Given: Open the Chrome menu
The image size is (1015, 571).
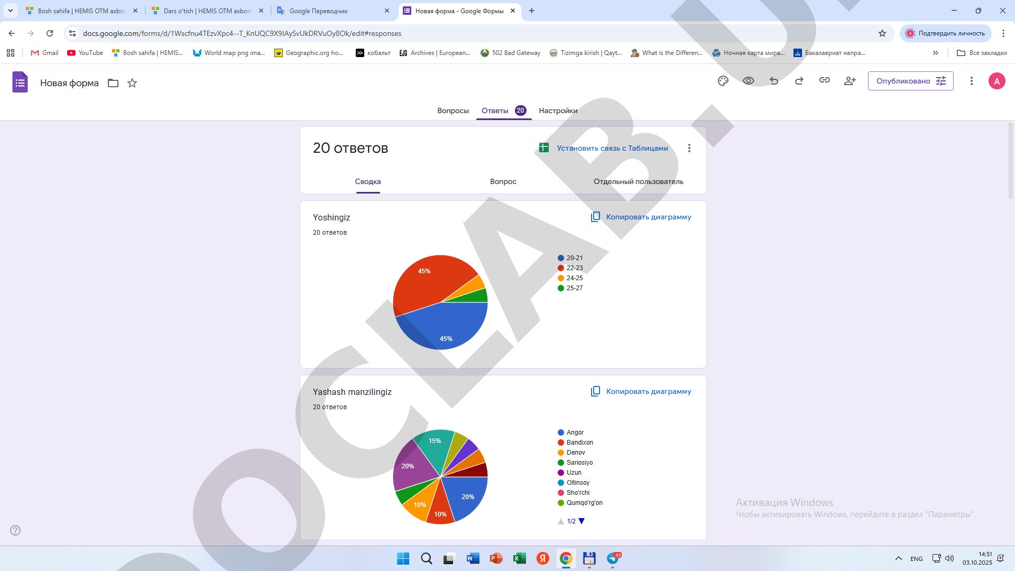Looking at the screenshot, I should click(1003, 33).
